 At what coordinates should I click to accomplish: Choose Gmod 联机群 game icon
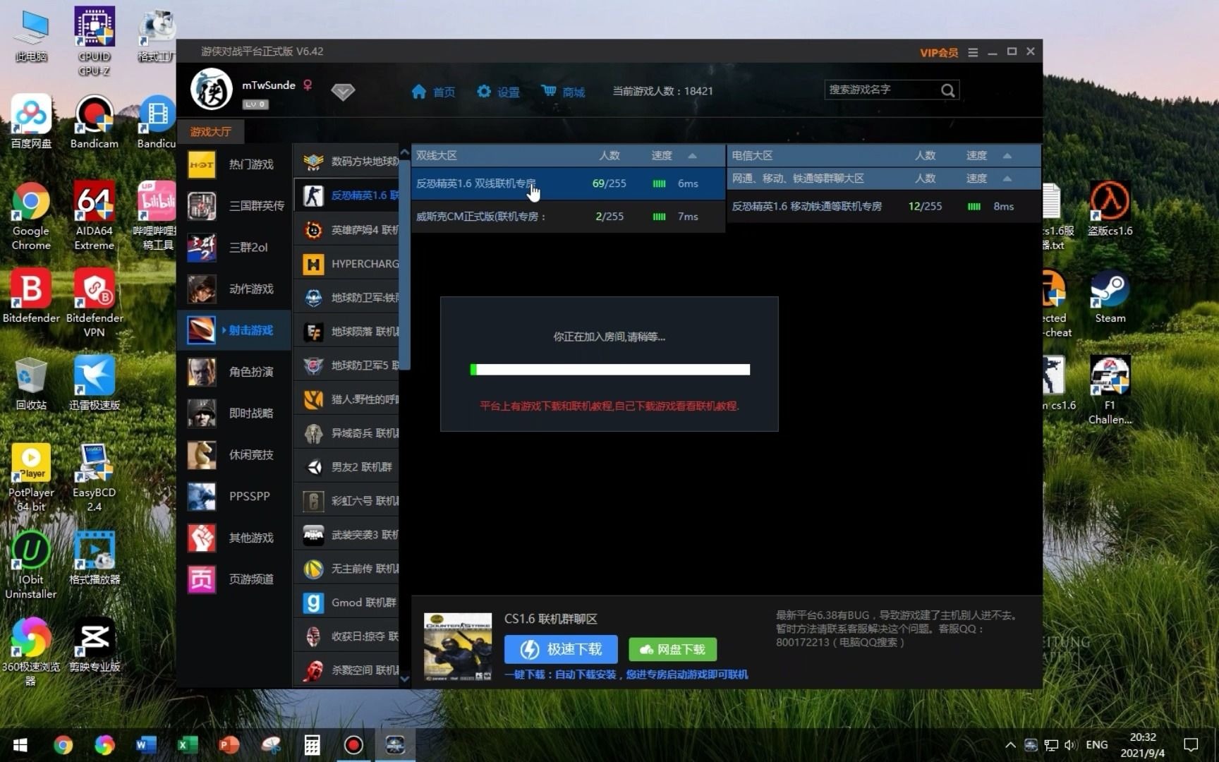[313, 603]
